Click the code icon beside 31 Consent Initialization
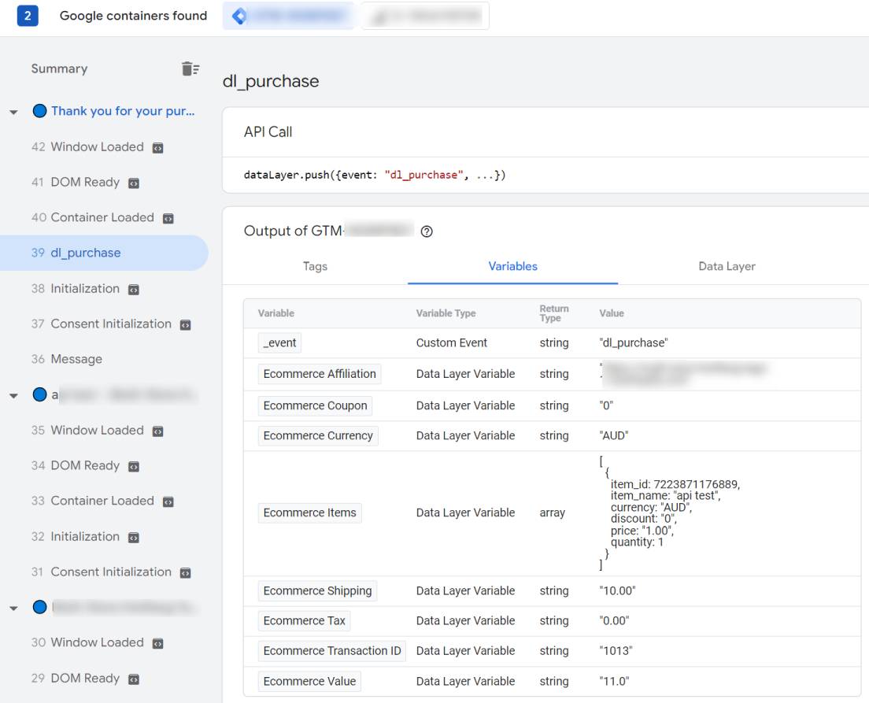This screenshot has height=703, width=869. 186,572
